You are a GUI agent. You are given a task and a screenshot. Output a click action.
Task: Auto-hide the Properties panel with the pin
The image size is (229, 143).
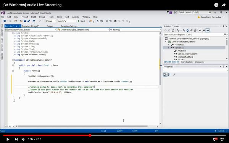[223, 66]
